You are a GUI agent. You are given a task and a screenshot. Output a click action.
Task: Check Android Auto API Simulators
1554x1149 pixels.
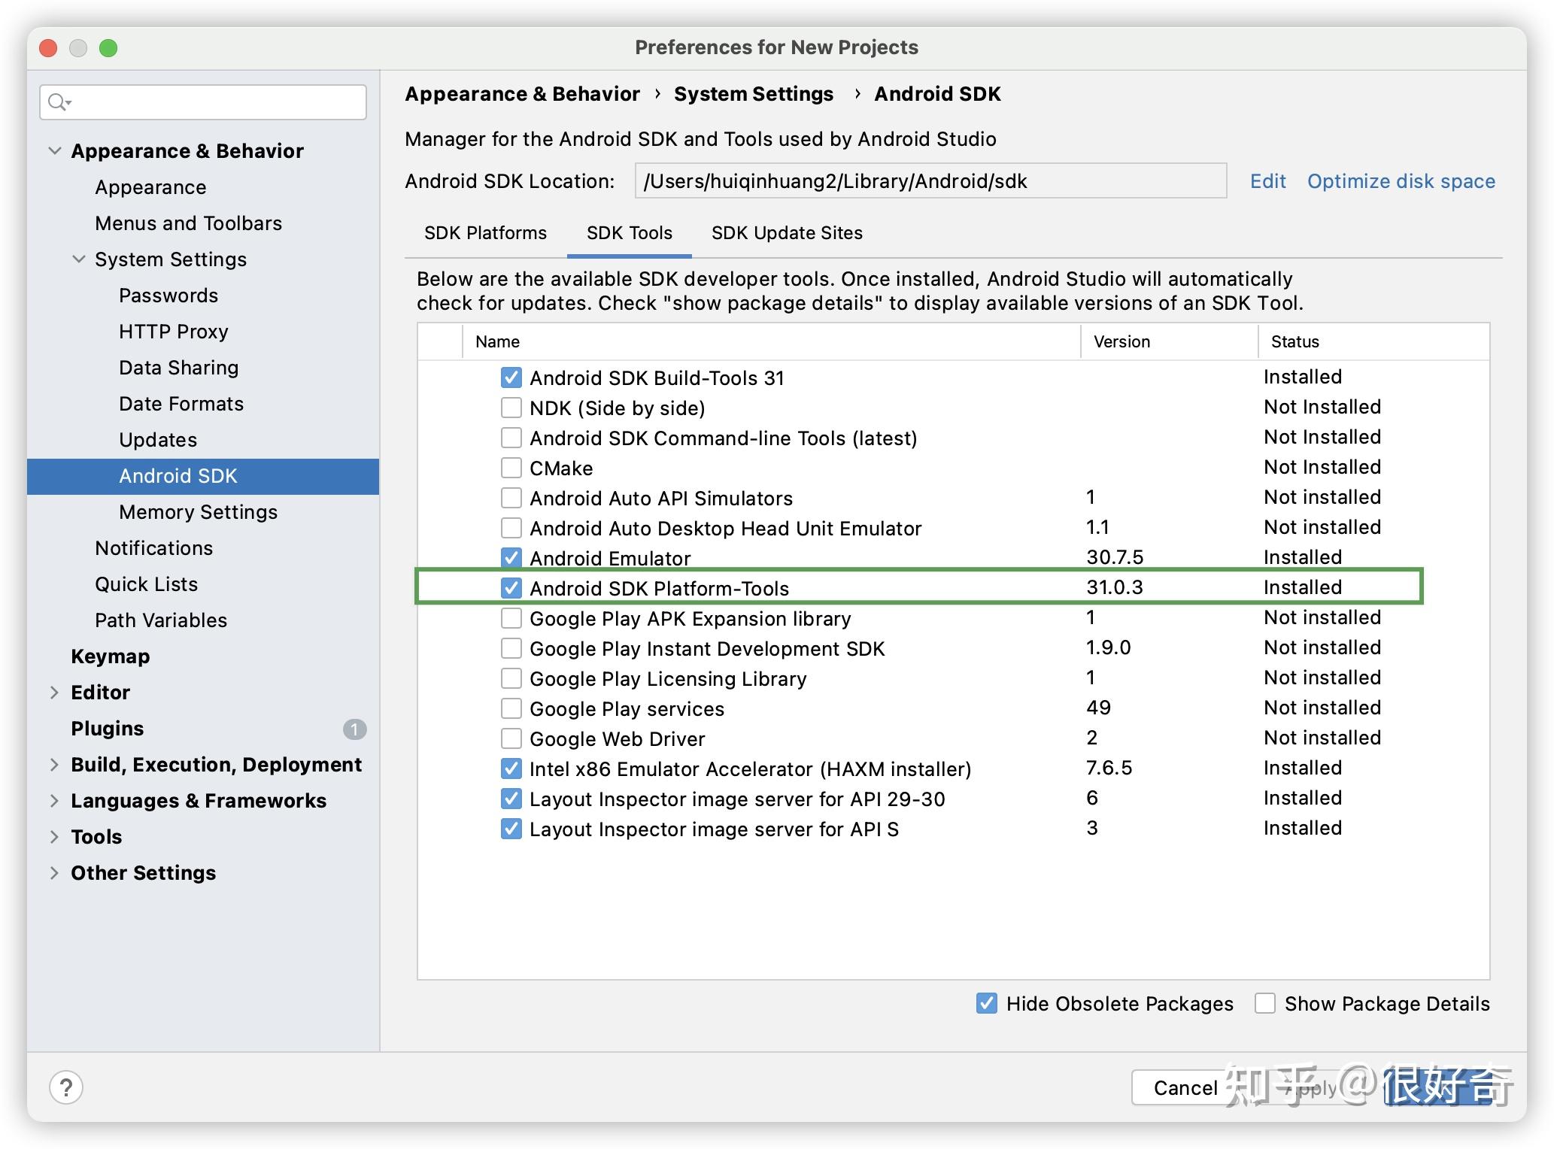[511, 498]
